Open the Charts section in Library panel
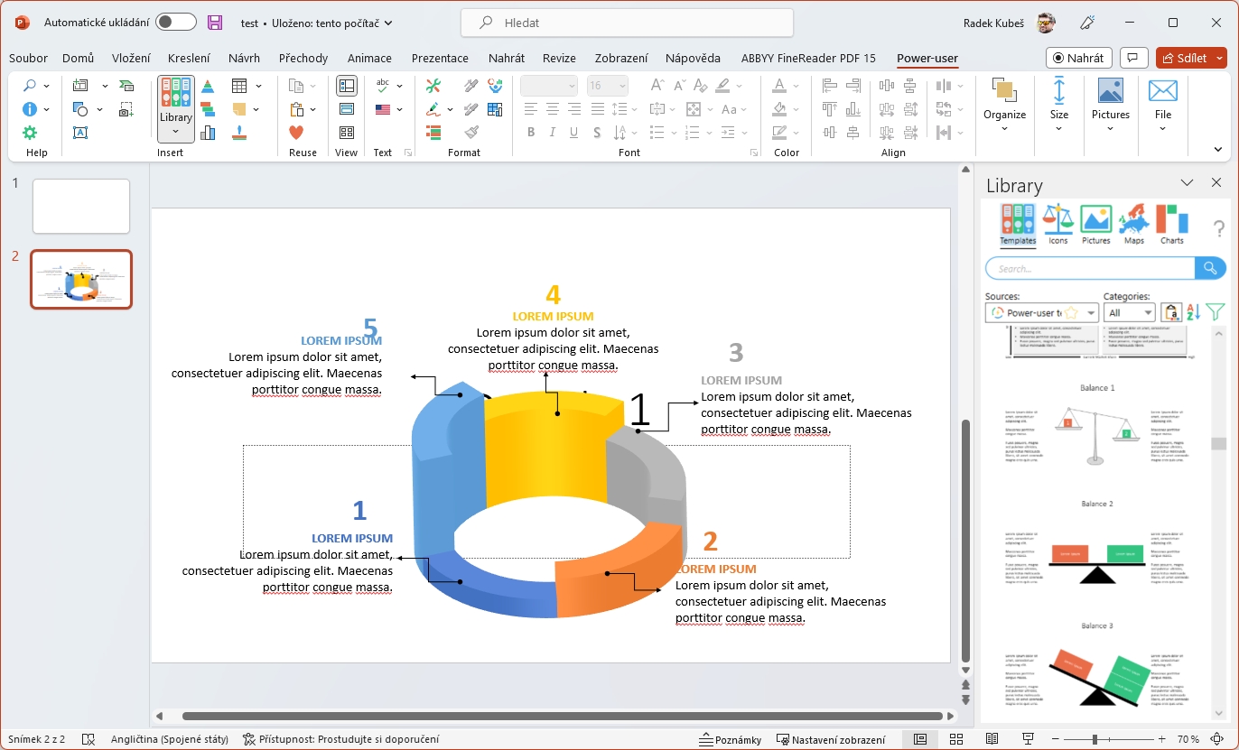 (x=1171, y=224)
